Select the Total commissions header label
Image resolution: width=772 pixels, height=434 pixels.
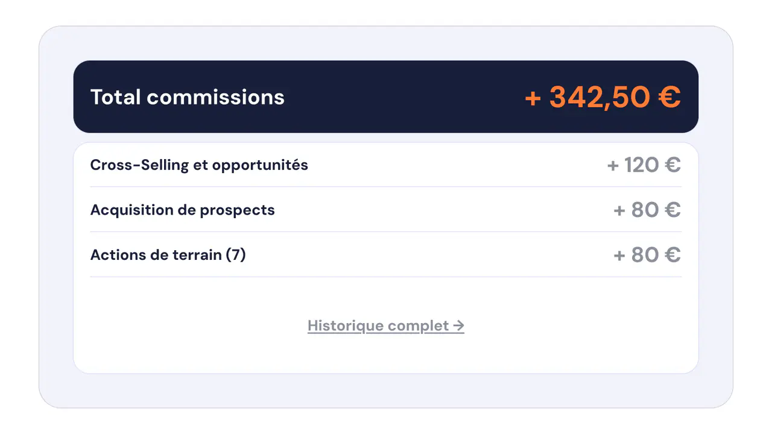(x=187, y=97)
